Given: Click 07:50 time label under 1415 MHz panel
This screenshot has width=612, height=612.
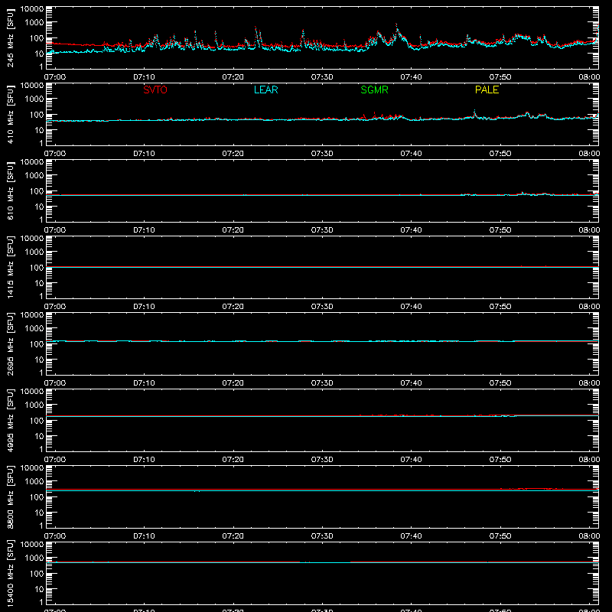Looking at the screenshot, I should [500, 307].
